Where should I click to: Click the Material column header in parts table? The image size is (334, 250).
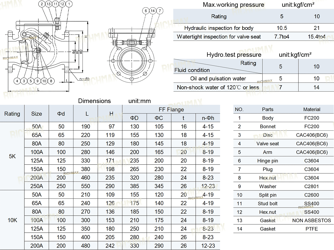[312, 109]
